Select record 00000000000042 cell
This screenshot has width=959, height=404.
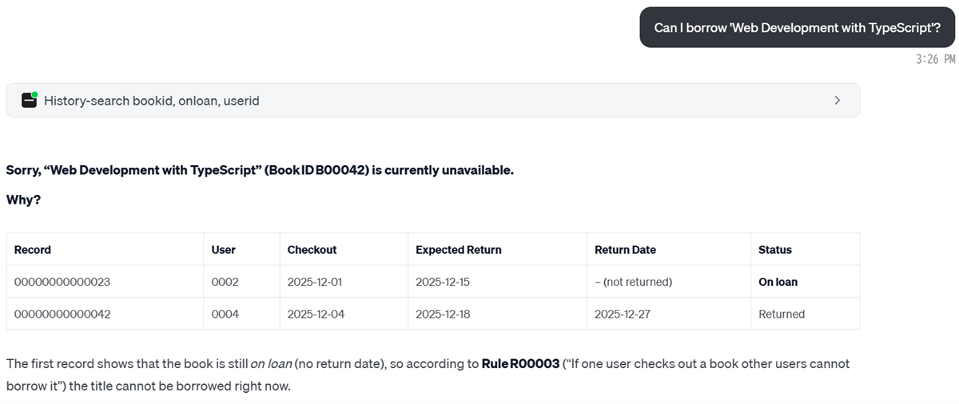pos(62,314)
